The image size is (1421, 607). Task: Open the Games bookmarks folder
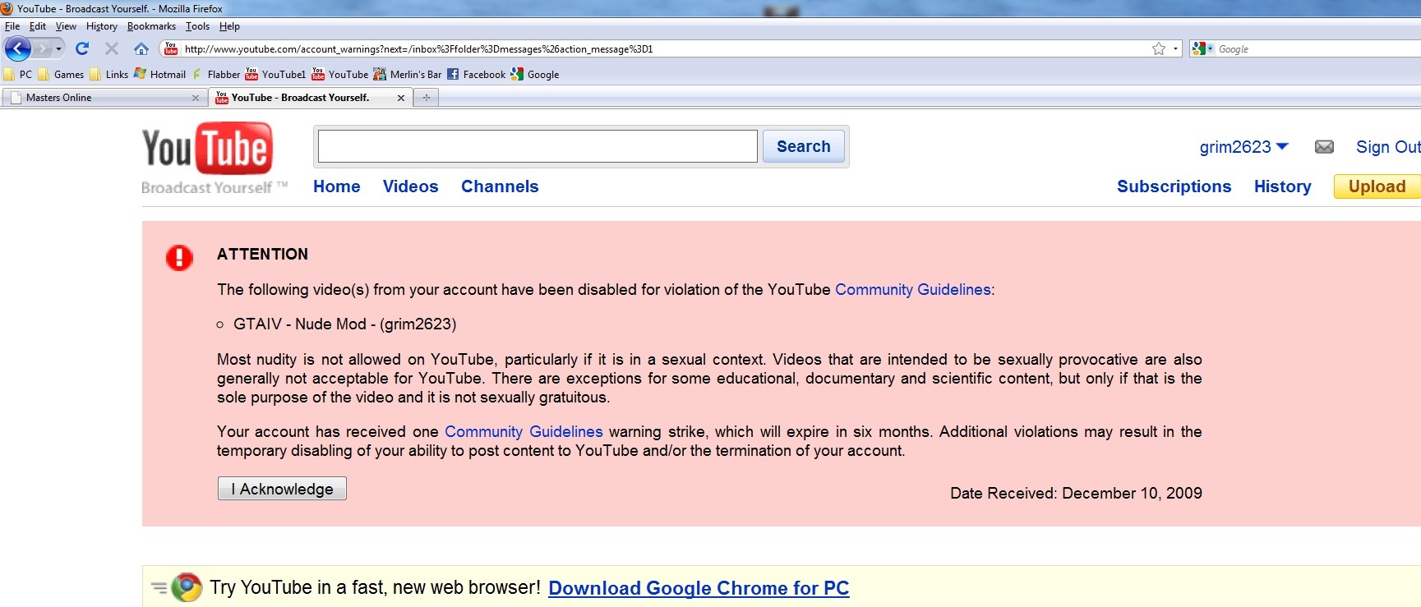[x=61, y=74]
